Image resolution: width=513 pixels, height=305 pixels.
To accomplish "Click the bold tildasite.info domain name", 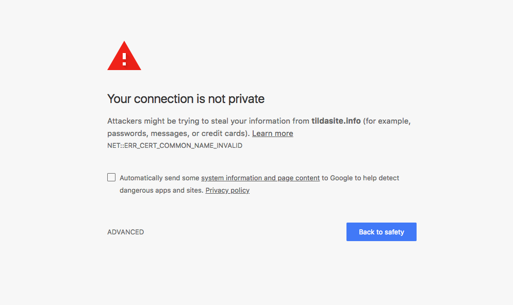I will tap(336, 121).
